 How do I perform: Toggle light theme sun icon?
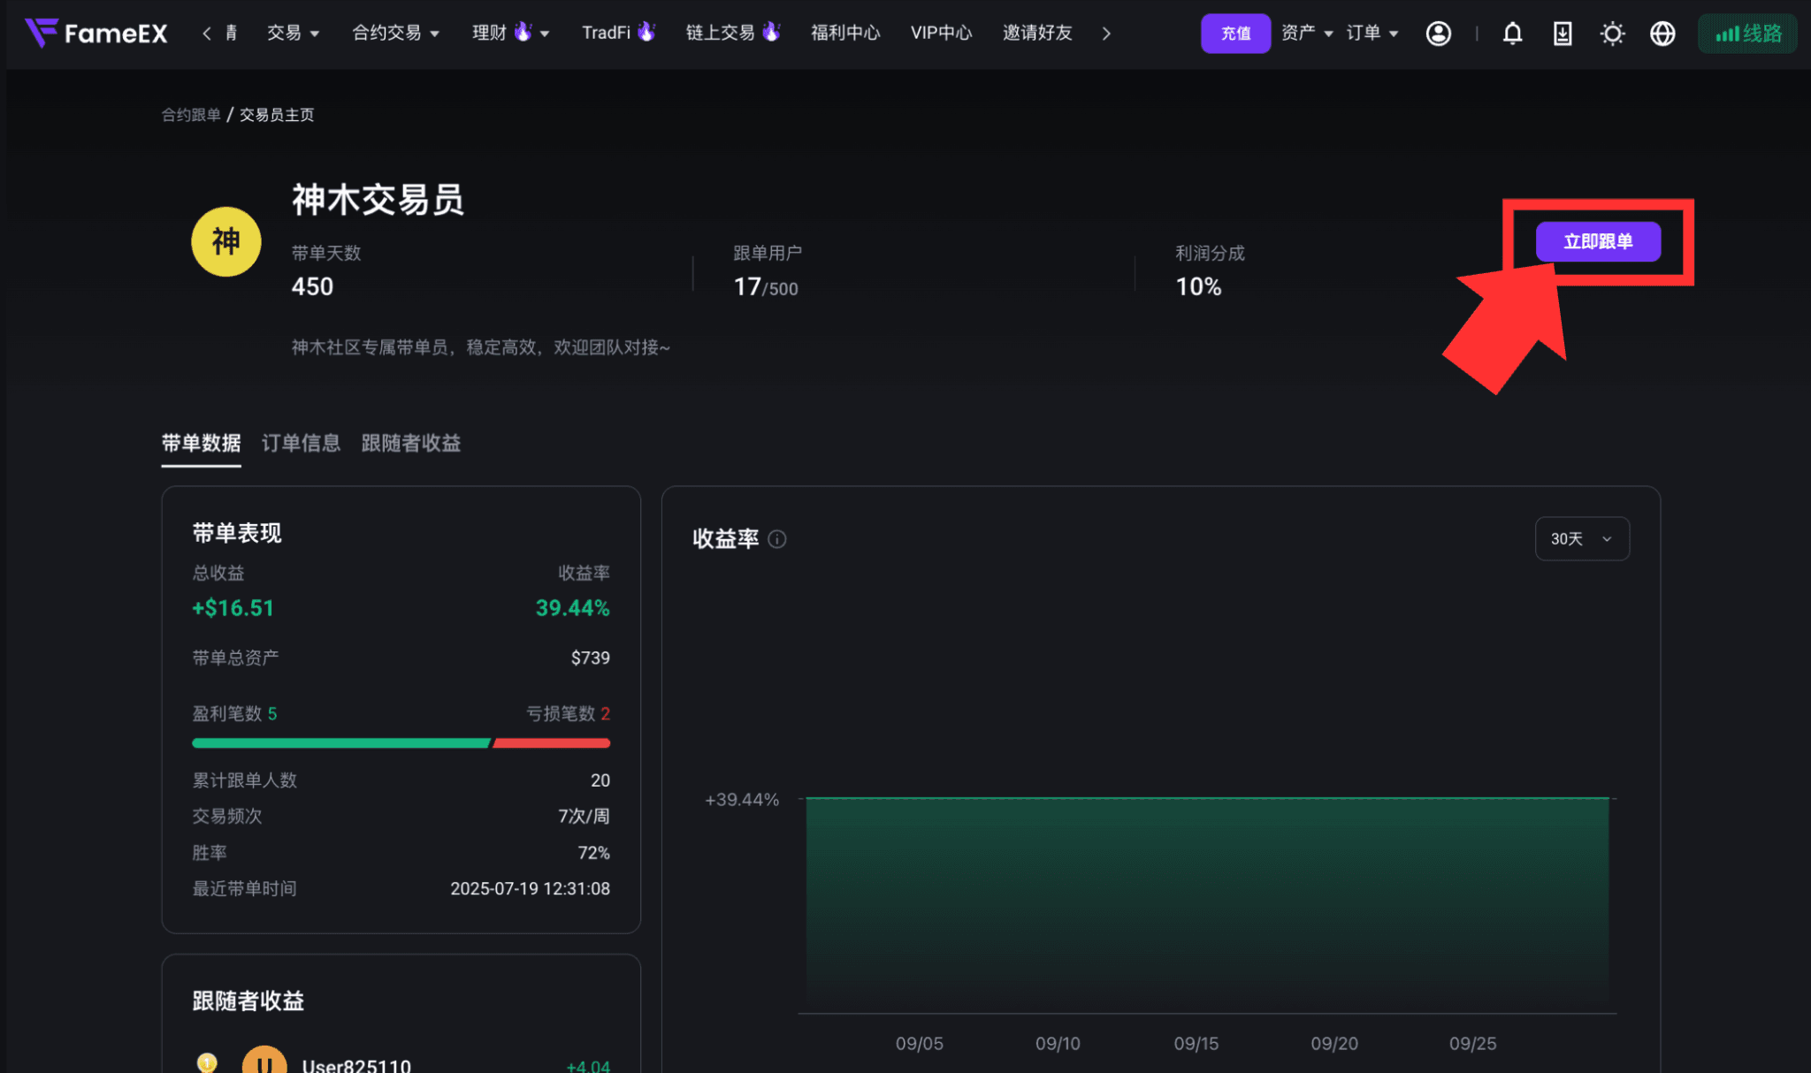(1612, 34)
